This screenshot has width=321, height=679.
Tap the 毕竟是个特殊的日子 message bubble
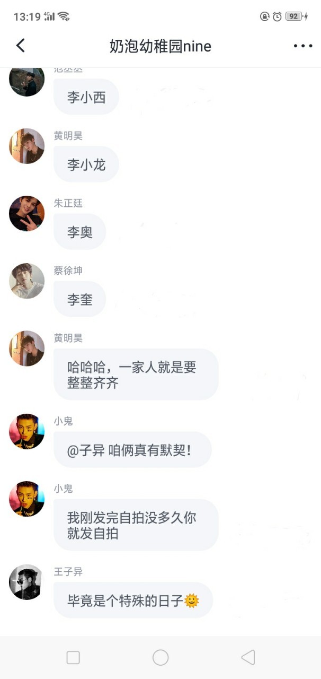pyautogui.click(x=133, y=600)
